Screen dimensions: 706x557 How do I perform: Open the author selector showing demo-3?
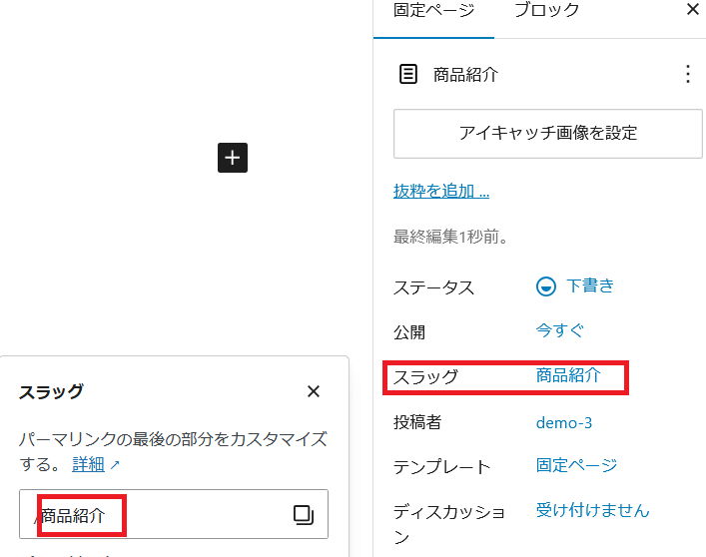point(563,422)
